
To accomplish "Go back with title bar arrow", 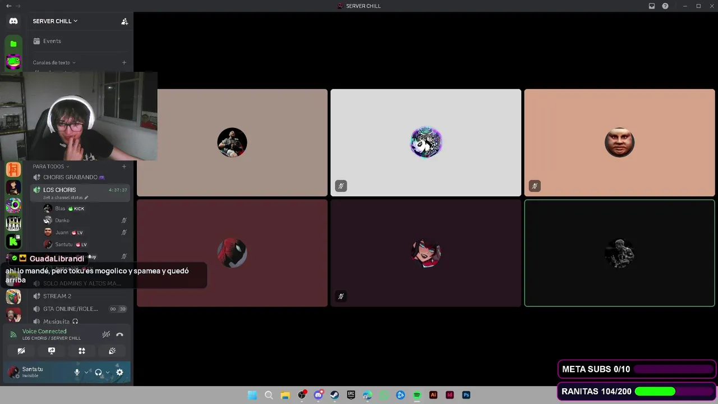I will point(8,6).
